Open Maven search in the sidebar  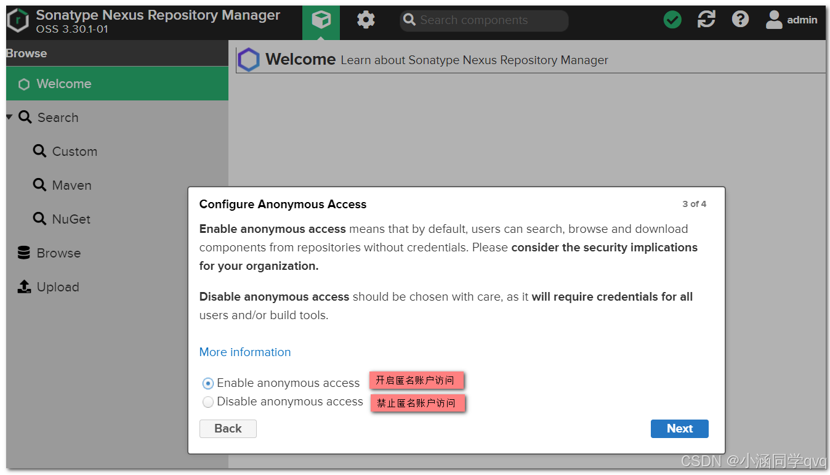click(117, 185)
